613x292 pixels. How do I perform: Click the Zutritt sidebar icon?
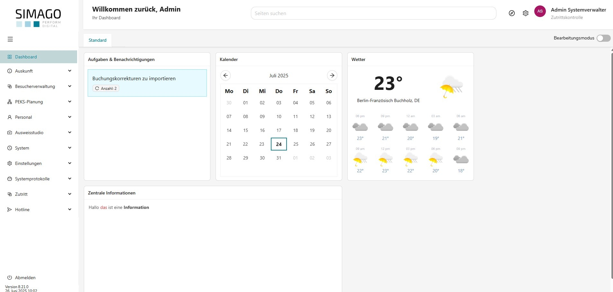tap(10, 194)
